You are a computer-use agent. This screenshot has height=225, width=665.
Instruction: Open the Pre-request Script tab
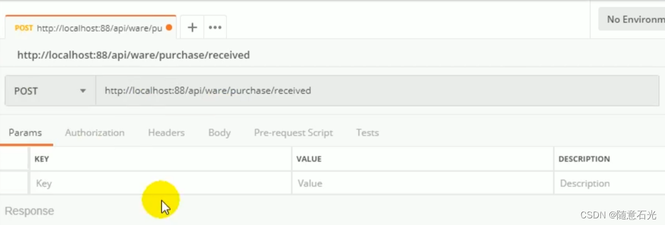[x=293, y=133]
